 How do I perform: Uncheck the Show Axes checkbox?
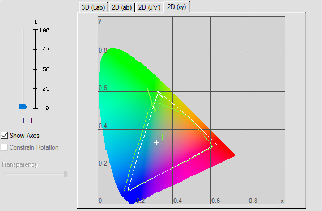5,136
